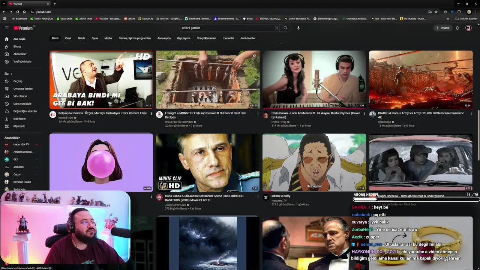Select Yemek pişirme programları chip
This screenshot has height=270, width=480.
(x=135, y=38)
